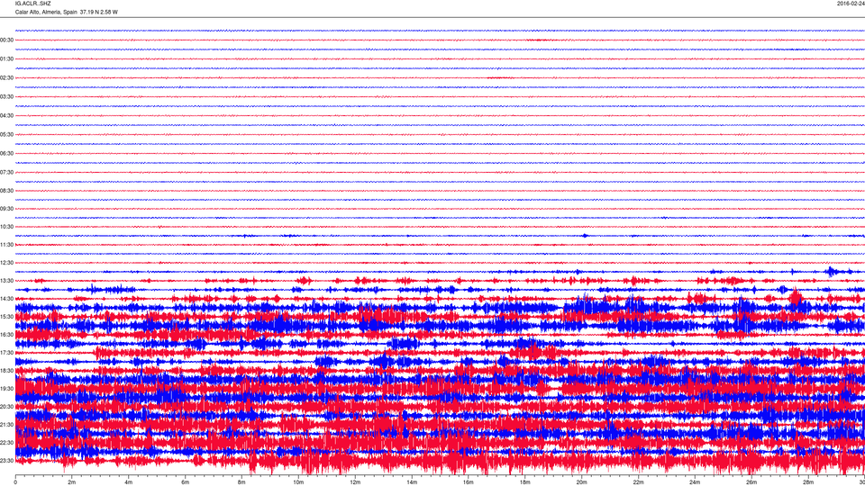
Task: Click the 22m tick on the time axis
Action: click(638, 482)
